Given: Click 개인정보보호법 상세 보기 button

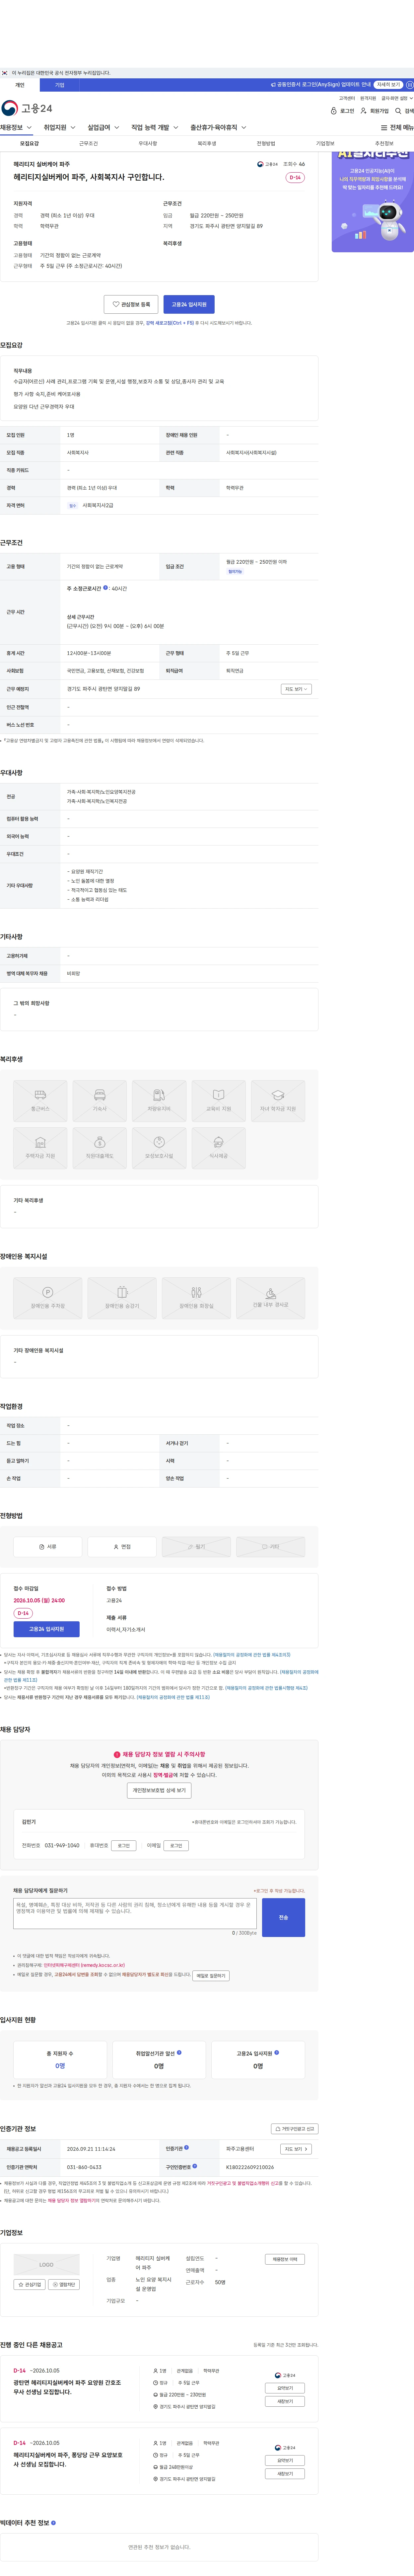Looking at the screenshot, I should tap(159, 1790).
